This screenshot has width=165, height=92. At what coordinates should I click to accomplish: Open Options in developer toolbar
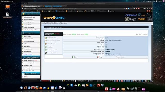(x=111, y=11)
